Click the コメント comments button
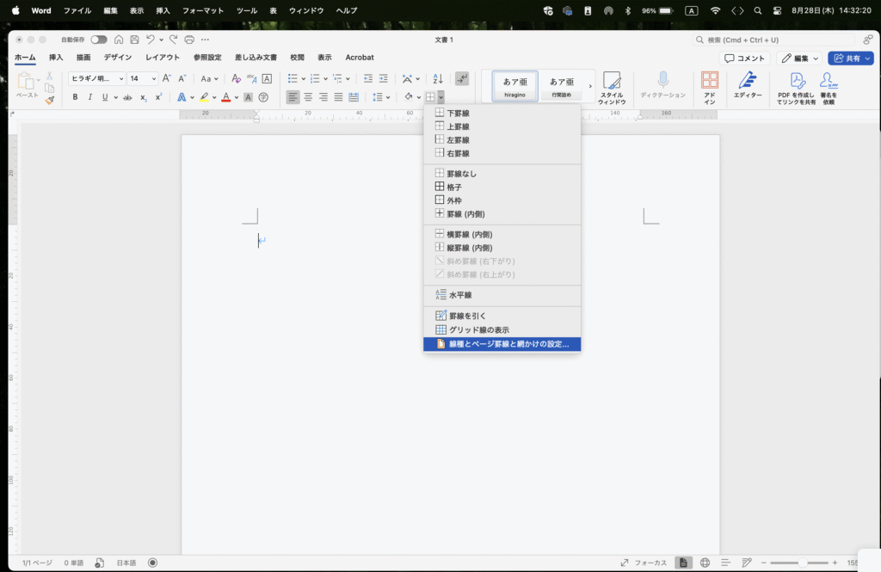The height and width of the screenshot is (572, 881). [744, 58]
